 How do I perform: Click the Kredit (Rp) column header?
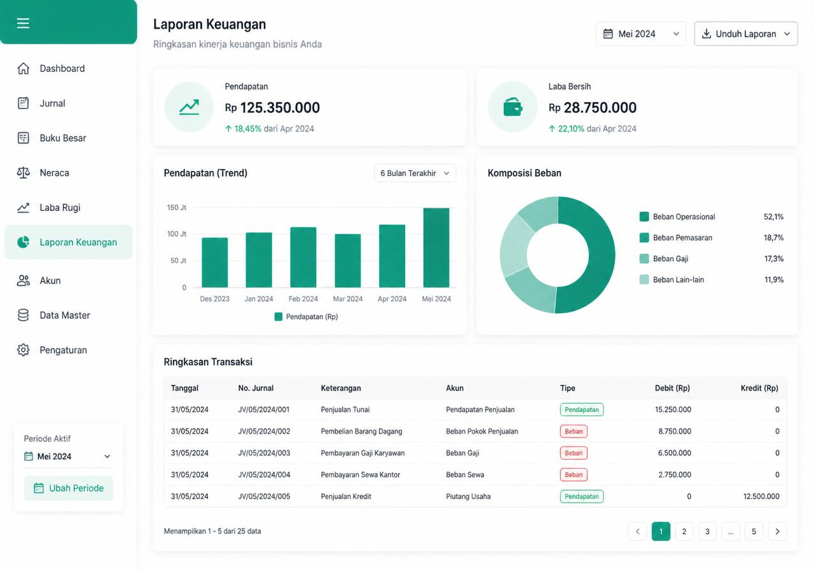click(759, 388)
